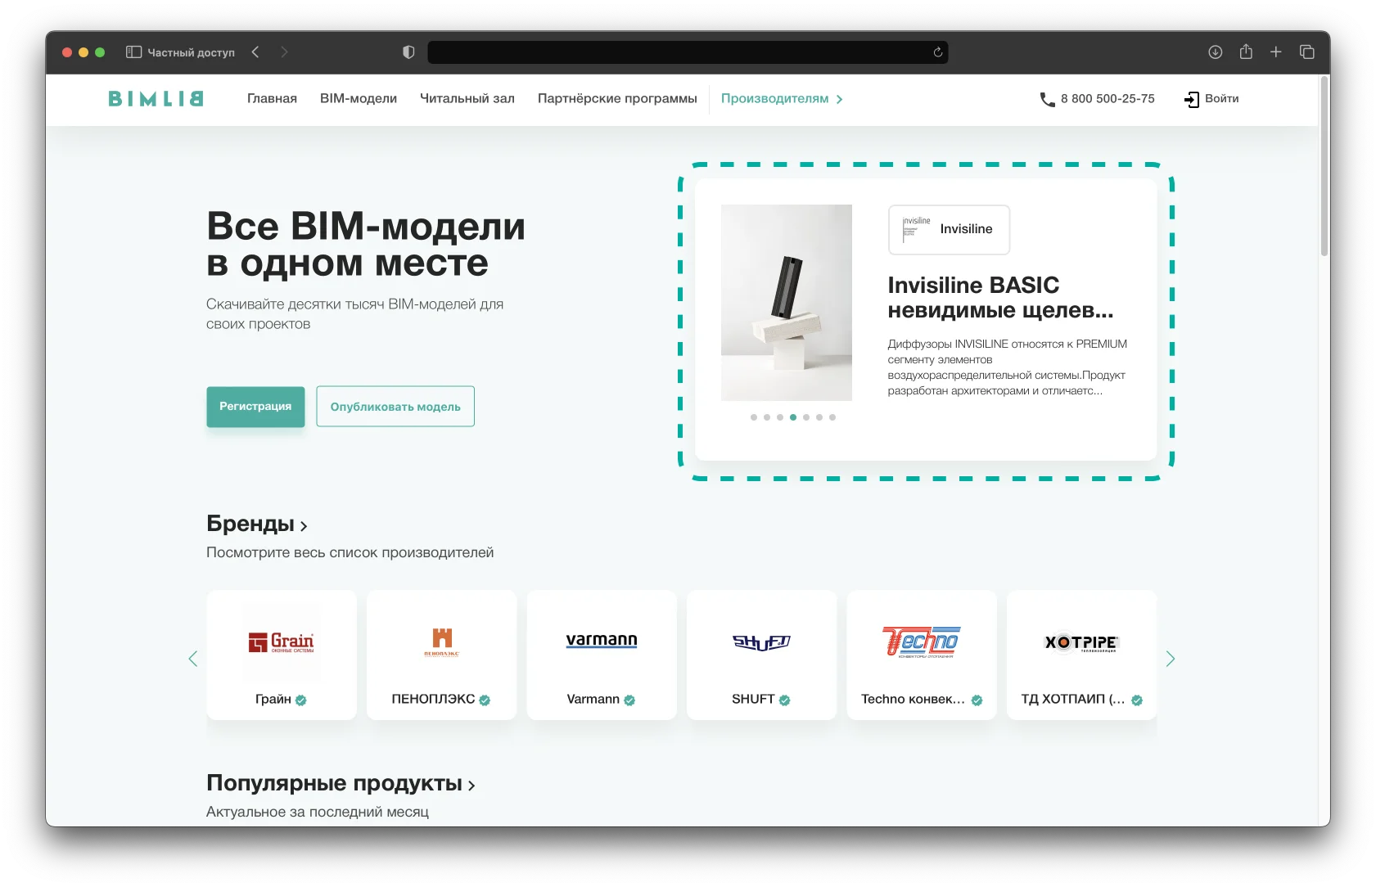Screen dimensions: 1376x887
Task: Select the sixth slider dot
Action: (819, 417)
